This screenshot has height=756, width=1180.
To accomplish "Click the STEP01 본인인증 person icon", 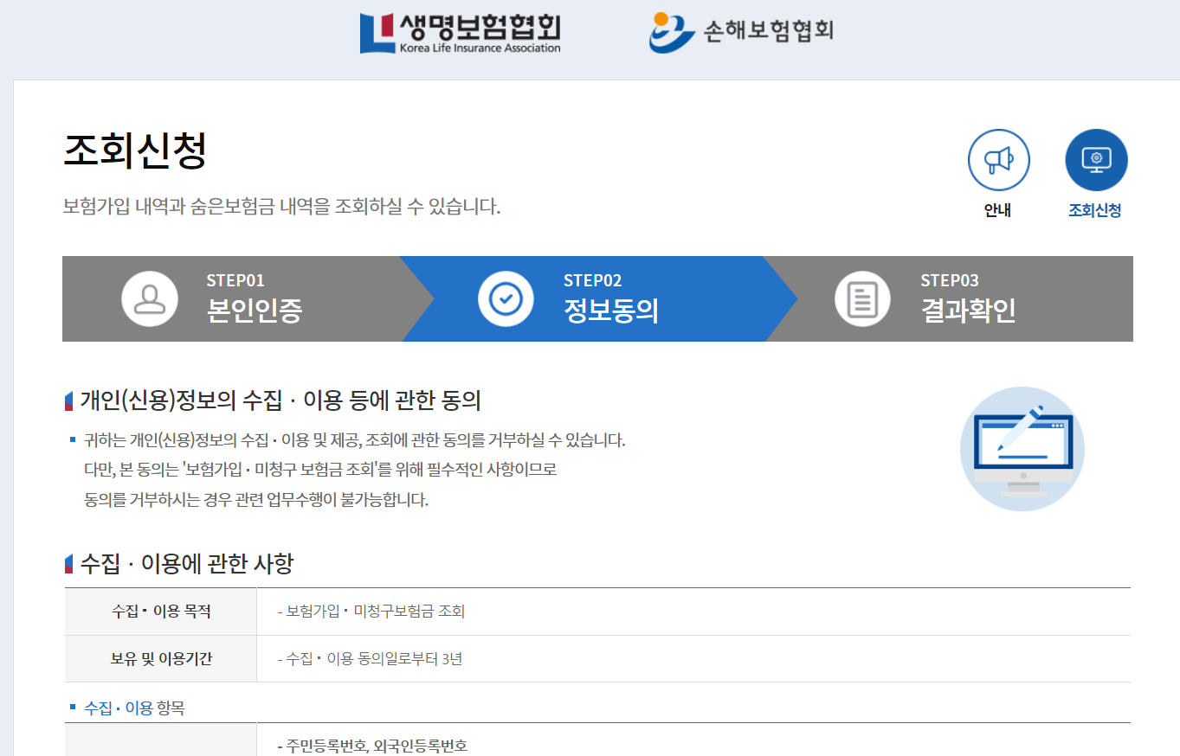I will coord(150,298).
